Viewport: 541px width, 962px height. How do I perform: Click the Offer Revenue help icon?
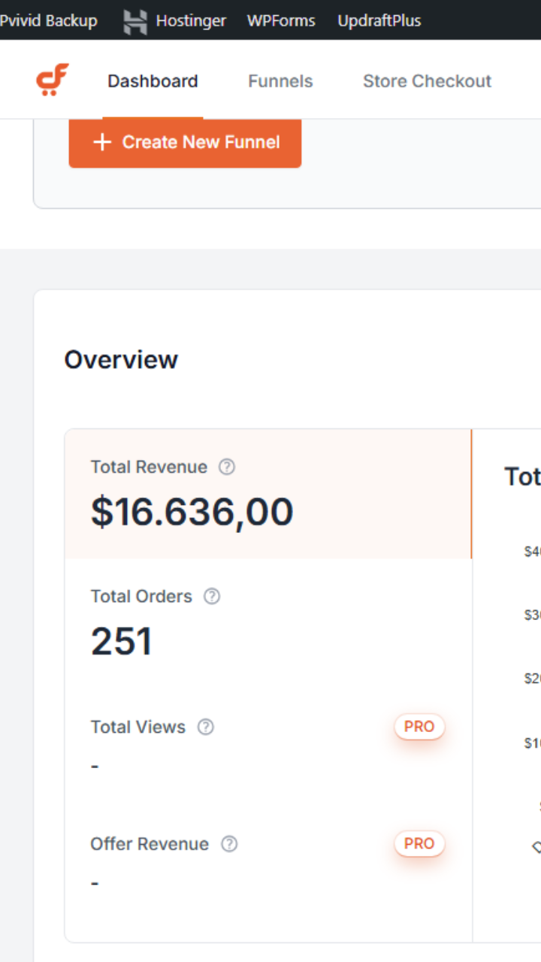point(229,844)
